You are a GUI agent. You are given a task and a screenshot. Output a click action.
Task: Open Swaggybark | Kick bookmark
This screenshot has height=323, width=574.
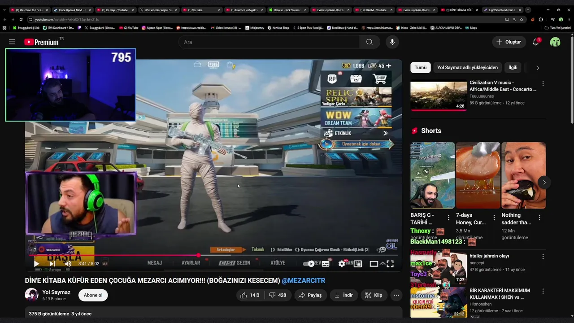coord(26,28)
